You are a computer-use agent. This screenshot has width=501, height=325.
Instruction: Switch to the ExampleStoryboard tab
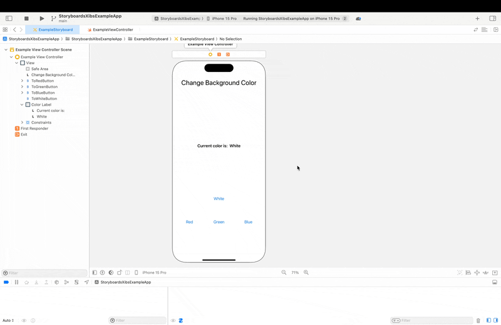pos(53,29)
